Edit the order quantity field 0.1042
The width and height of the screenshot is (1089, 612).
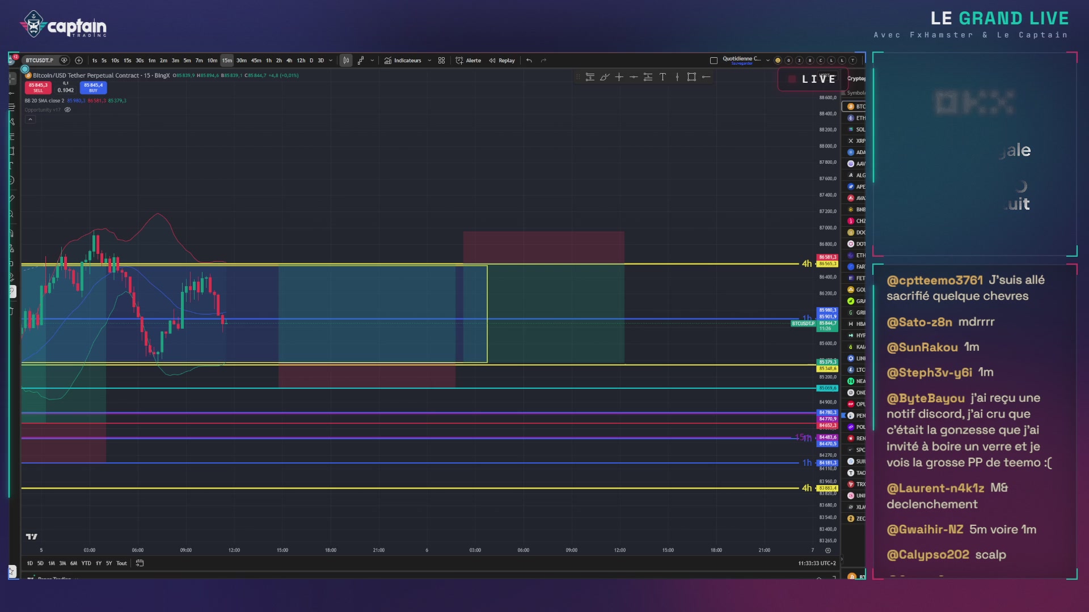pyautogui.click(x=66, y=90)
